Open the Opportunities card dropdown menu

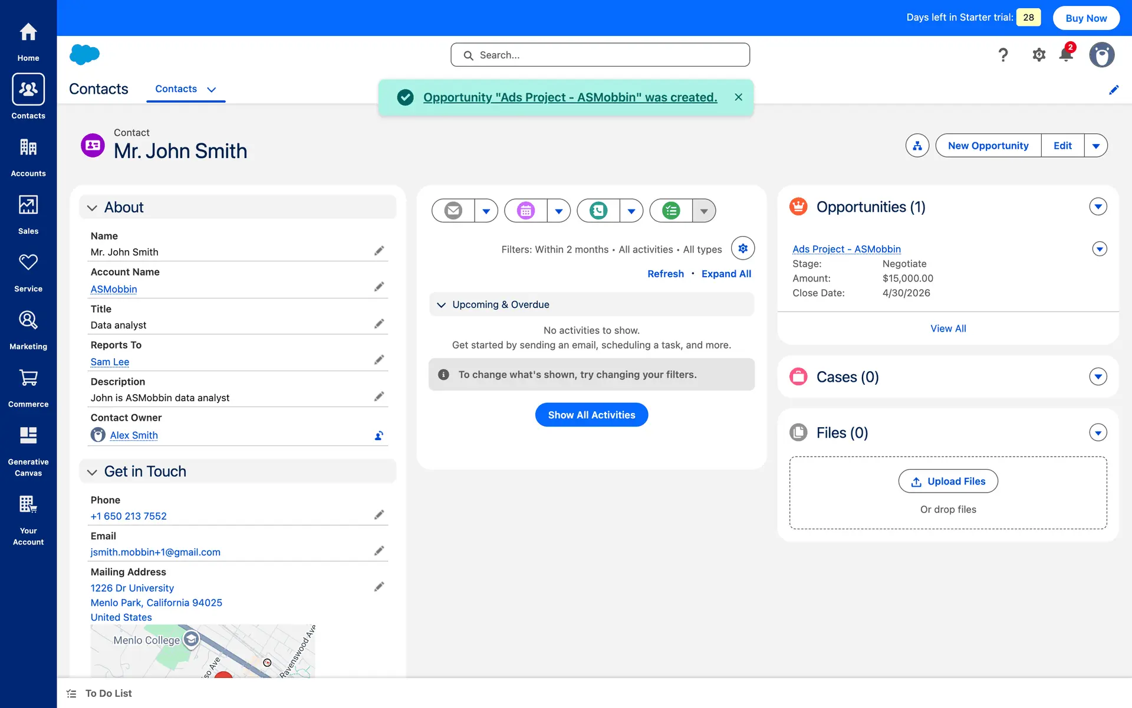pos(1098,207)
